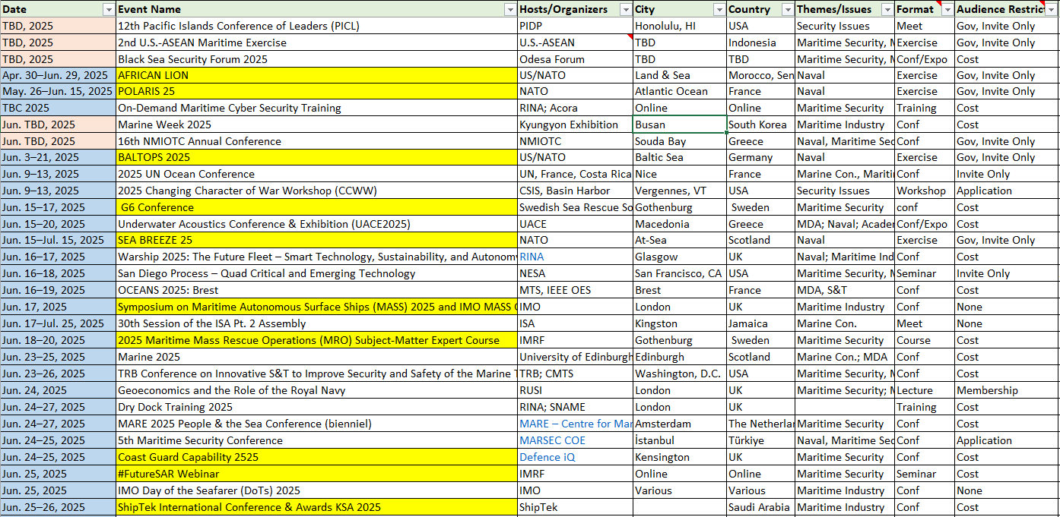Select the date cell Apr. 30–Jun. 29, 2025
This screenshot has height=517, width=1060.
(58, 75)
